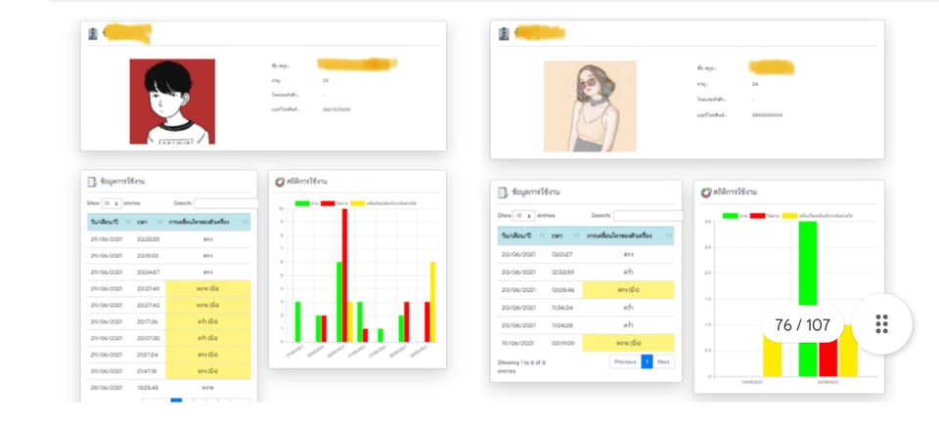939x422 pixels.
Task: Click the donut stats icon on the 3.0-scale chart
Action: tap(706, 191)
